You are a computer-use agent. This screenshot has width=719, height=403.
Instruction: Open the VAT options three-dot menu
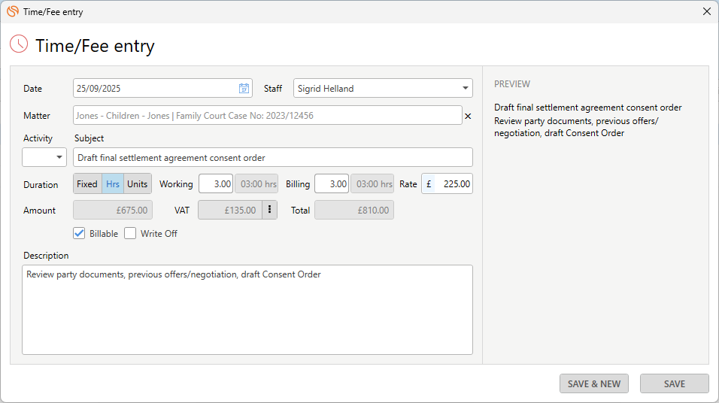269,211
